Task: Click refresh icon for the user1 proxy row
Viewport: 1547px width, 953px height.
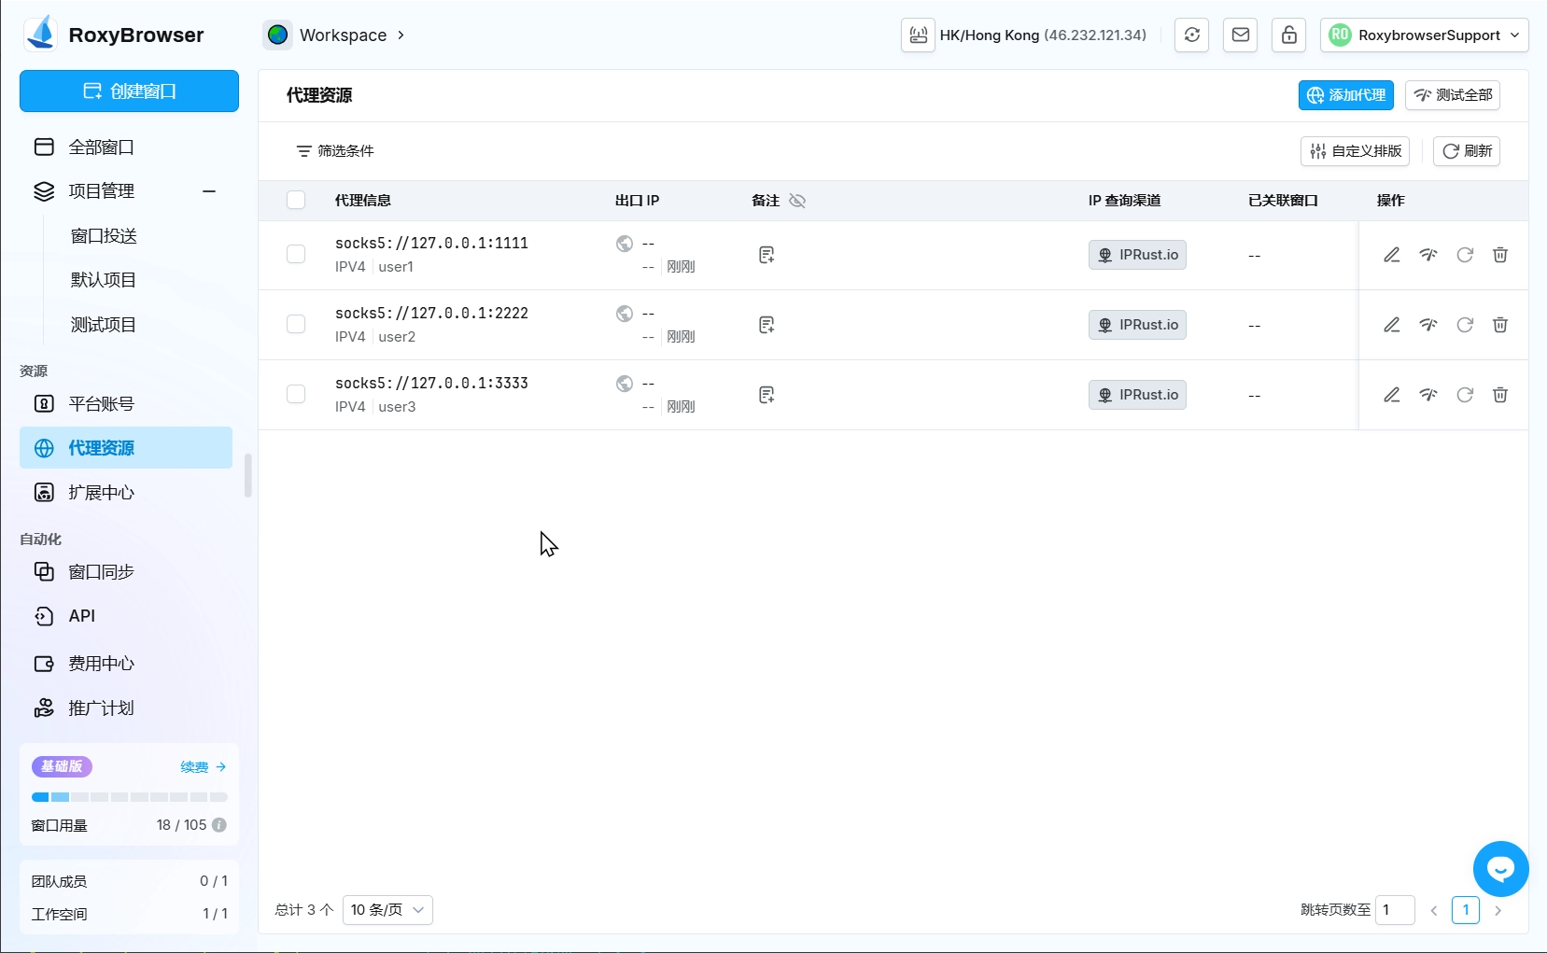Action: [1464, 255]
